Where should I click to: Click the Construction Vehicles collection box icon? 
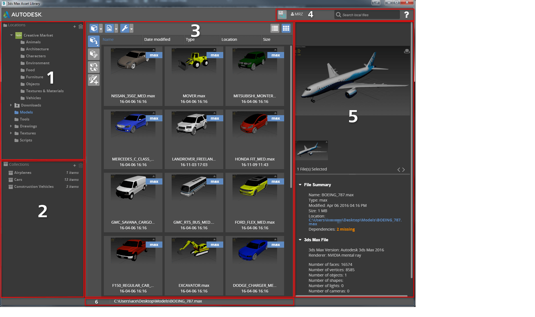click(11, 187)
